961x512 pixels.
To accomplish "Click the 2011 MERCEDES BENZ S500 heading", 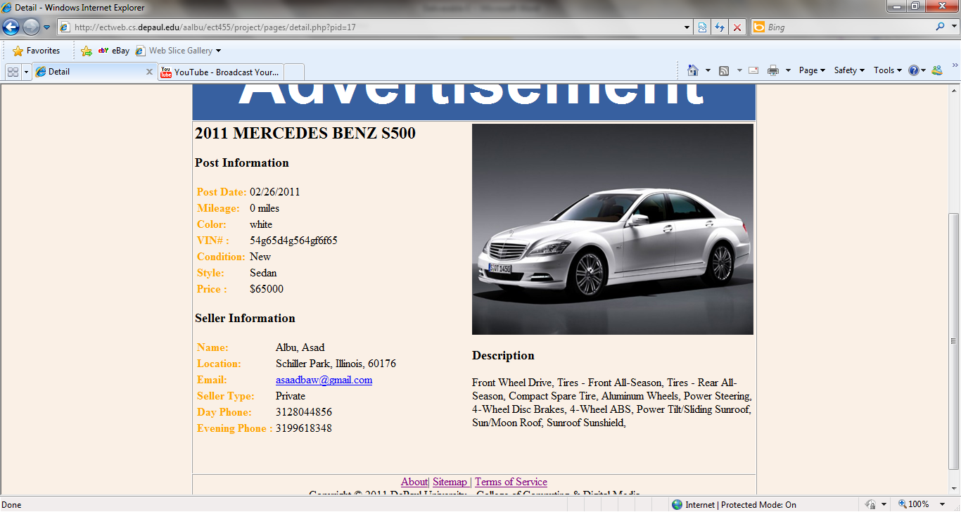I will pyautogui.click(x=305, y=133).
